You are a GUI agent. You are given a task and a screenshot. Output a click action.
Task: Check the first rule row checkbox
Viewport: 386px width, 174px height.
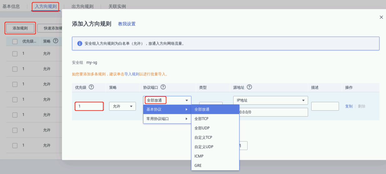coord(15,54)
